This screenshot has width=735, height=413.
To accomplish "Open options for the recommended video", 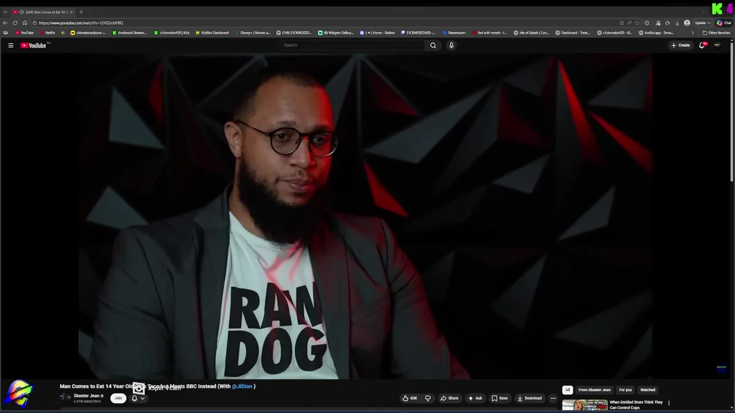I will point(668,403).
